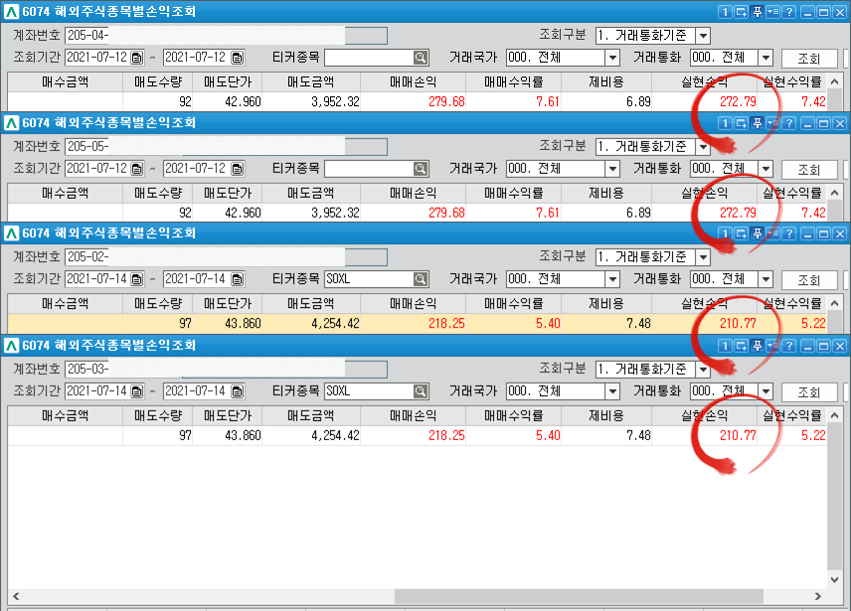Viewport: 851px width, 611px height.
Task: Click the screen-link arrow icon in 205-03 window
Action: (741, 346)
